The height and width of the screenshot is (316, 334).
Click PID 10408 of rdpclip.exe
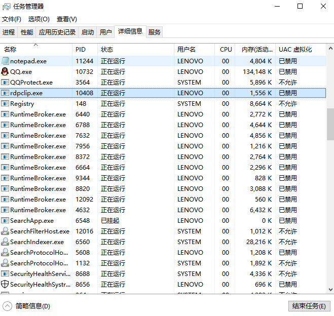pyautogui.click(x=84, y=93)
